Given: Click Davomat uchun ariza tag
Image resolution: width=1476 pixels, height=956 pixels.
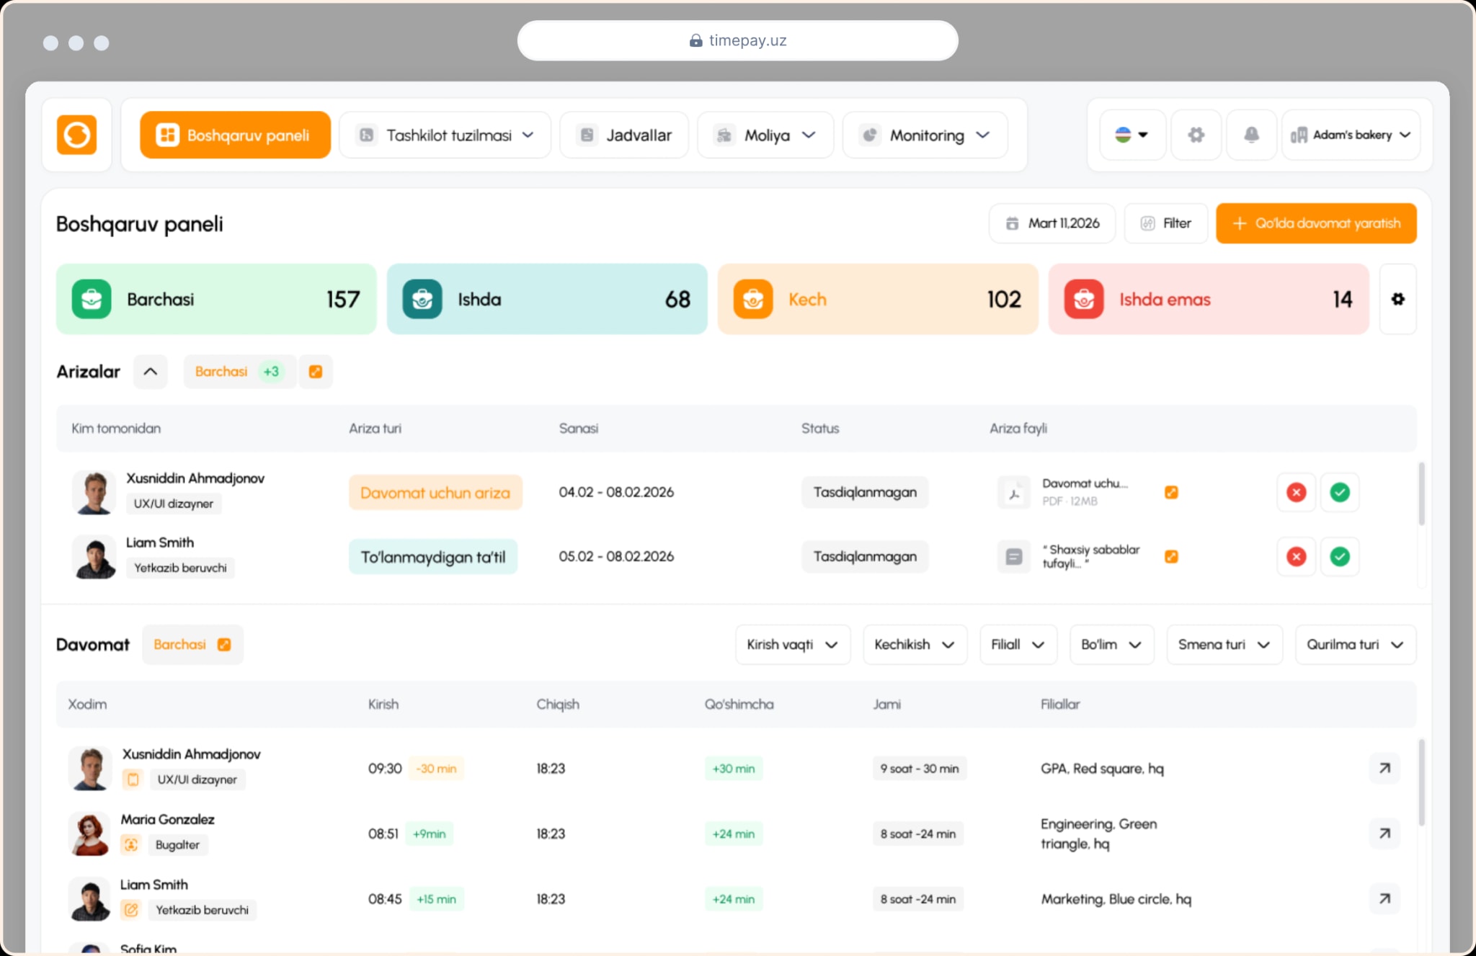Looking at the screenshot, I should coord(435,493).
